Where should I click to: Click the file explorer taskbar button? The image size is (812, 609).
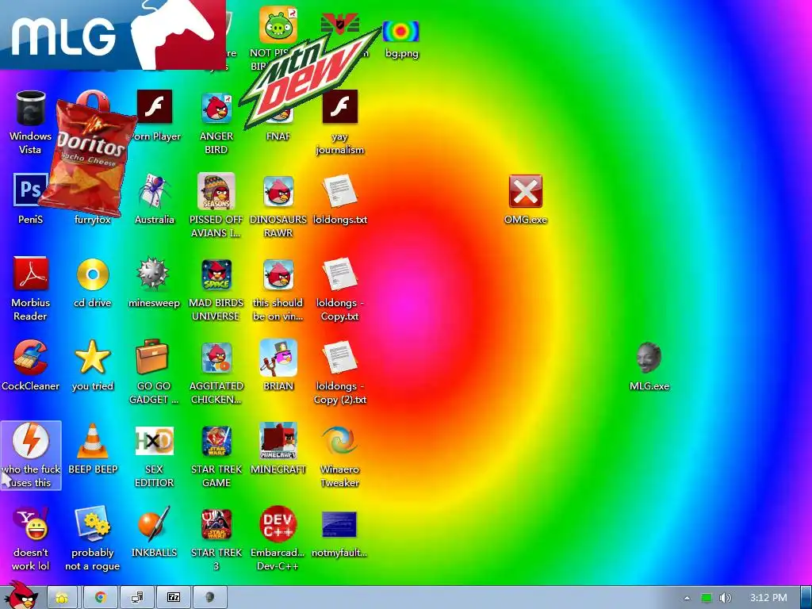62,597
